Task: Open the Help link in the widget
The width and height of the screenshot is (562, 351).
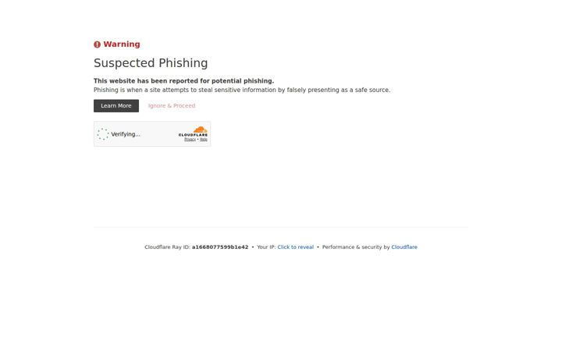Action: [x=204, y=140]
